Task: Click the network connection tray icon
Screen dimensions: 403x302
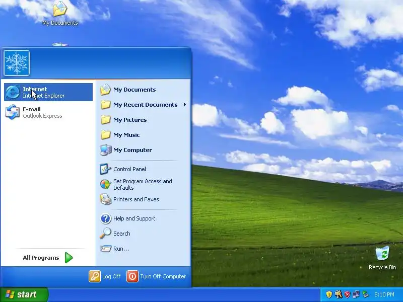Action: click(356, 294)
